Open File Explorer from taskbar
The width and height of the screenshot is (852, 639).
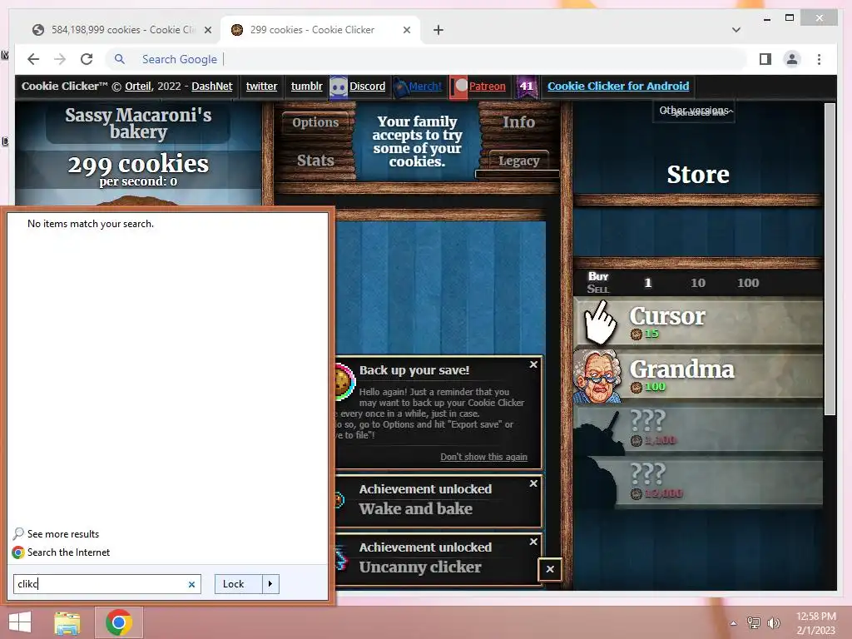click(x=67, y=622)
